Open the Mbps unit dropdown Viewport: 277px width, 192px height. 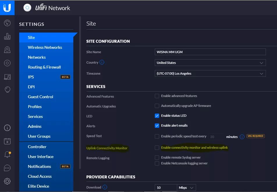(x=187, y=188)
